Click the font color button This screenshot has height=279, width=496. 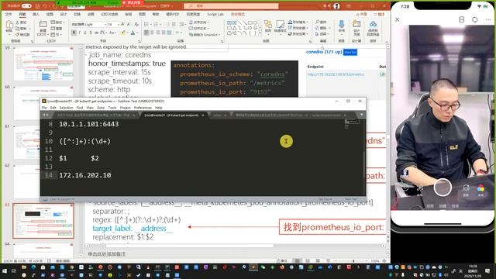[x=133, y=33]
